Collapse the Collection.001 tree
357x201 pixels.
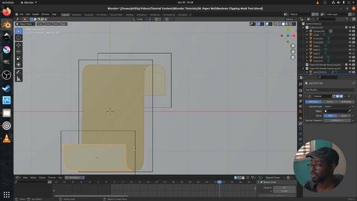303,27
